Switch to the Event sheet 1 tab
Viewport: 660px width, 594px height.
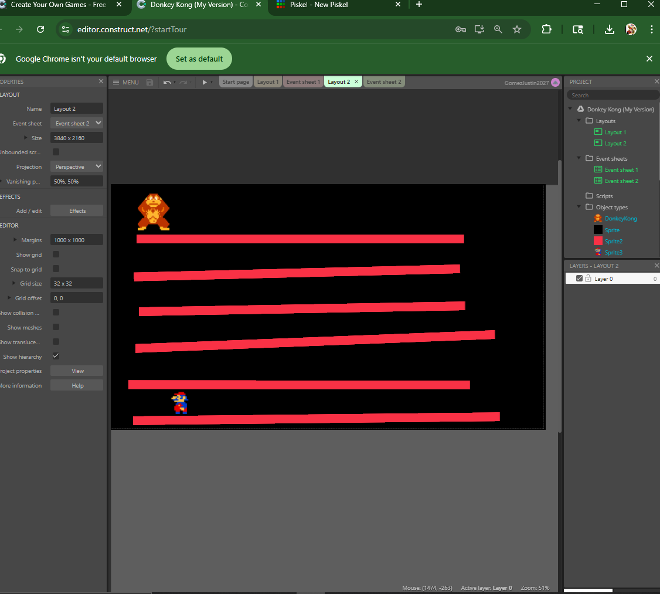[x=303, y=82]
